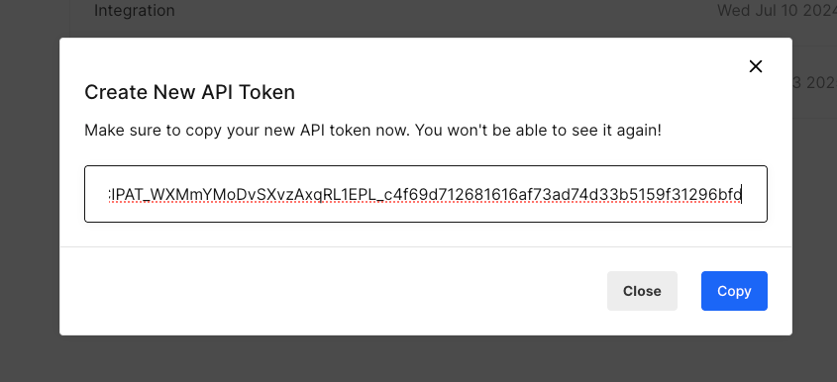Click the empty right padding inside token field
Viewport: 837px width, 382px height.
click(x=756, y=194)
